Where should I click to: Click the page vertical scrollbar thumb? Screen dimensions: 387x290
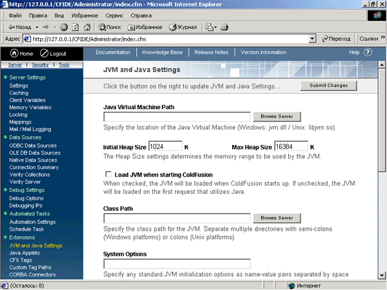coord(381,119)
